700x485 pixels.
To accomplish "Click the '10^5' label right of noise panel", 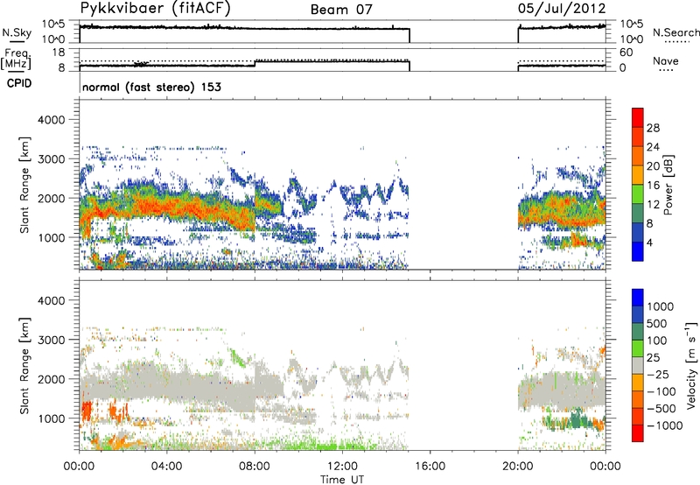I will tap(632, 25).
